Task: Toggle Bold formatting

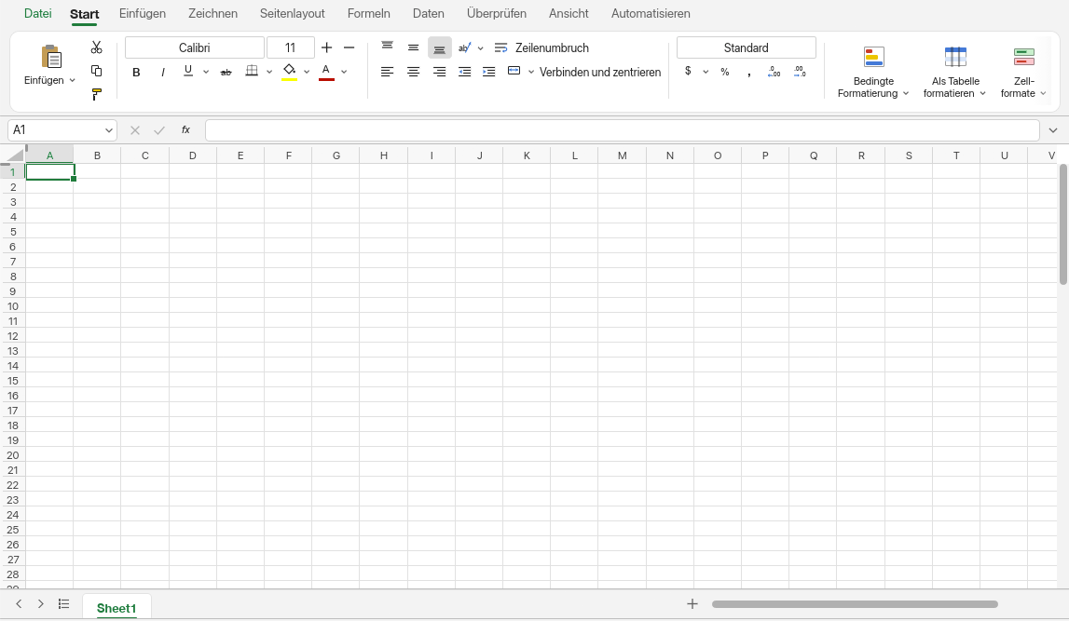Action: point(136,73)
